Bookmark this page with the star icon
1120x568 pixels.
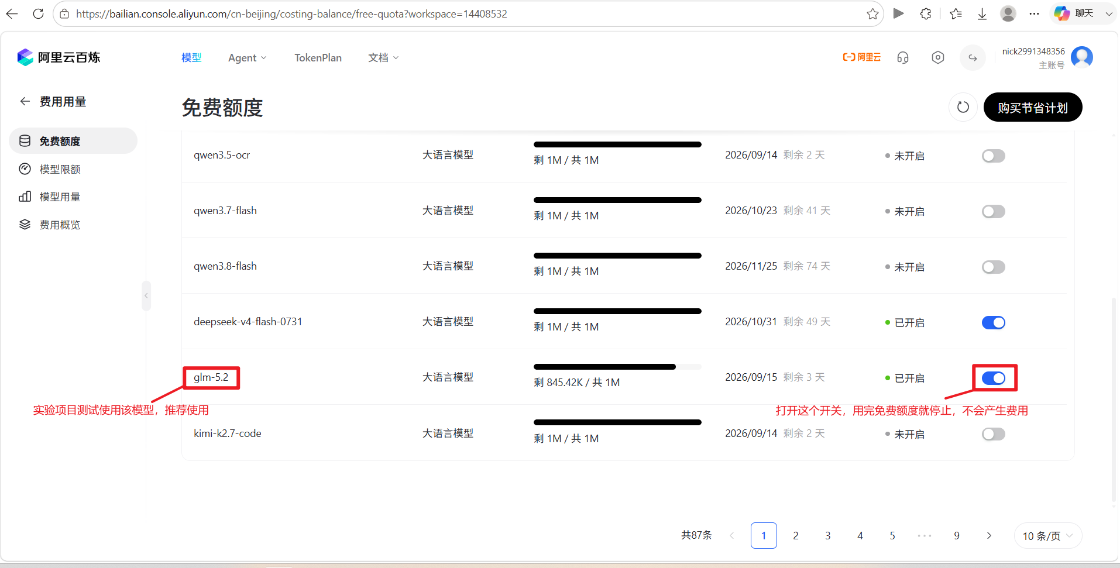click(872, 13)
